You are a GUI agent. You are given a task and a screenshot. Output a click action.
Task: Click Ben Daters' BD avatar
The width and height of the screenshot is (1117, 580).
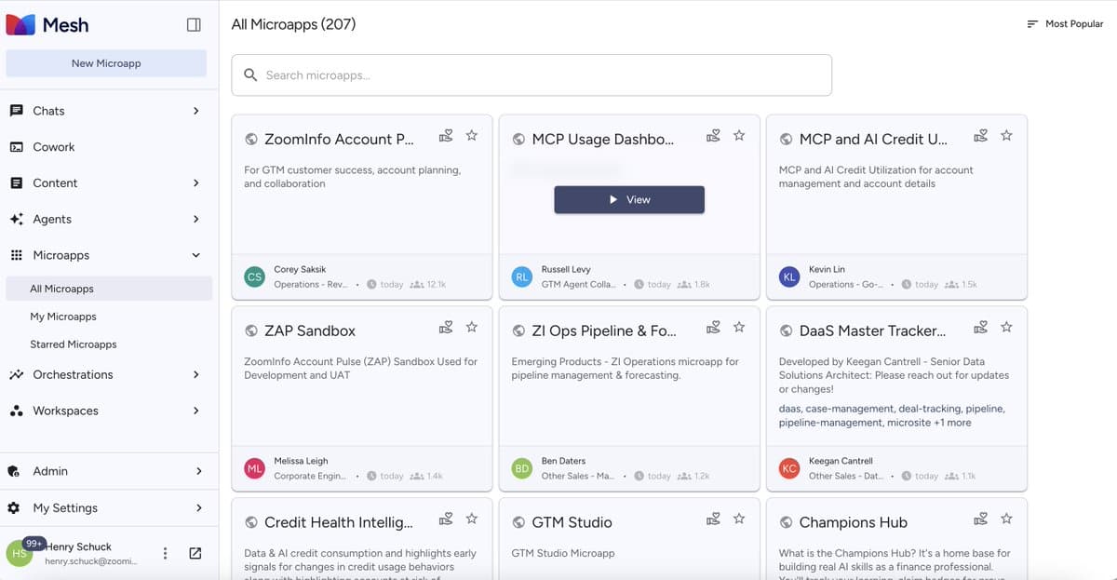pos(521,468)
